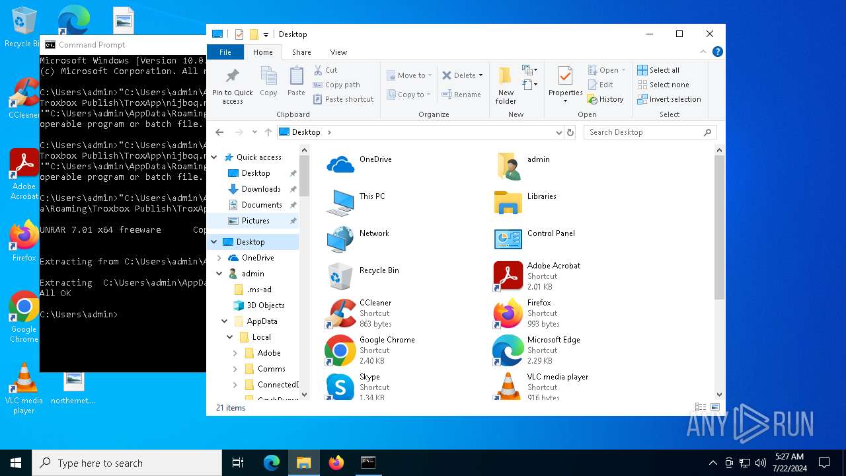Open Properties in the ribbon

point(565,85)
